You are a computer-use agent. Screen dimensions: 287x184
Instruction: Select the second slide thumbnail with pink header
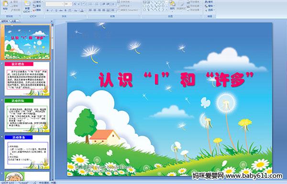27,79
